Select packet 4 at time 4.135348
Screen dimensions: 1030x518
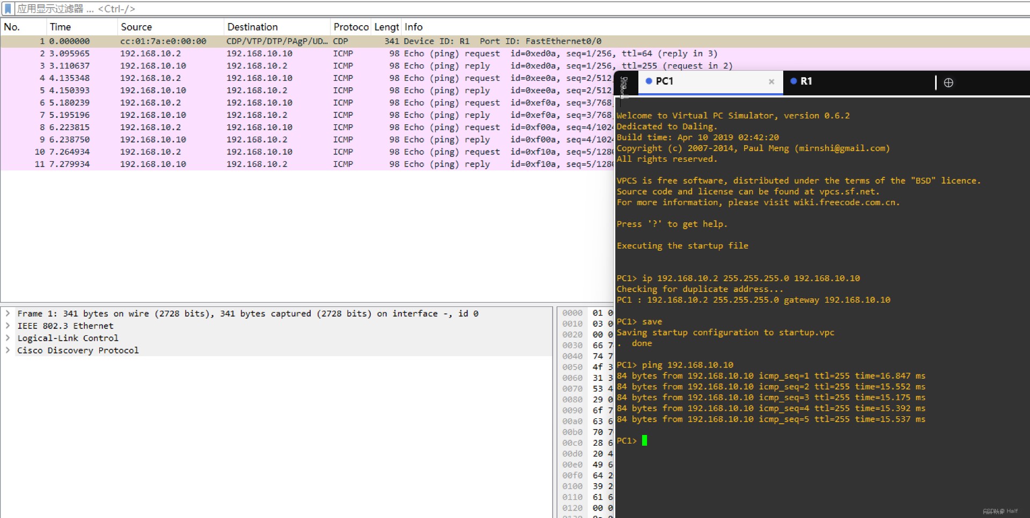[x=307, y=78]
